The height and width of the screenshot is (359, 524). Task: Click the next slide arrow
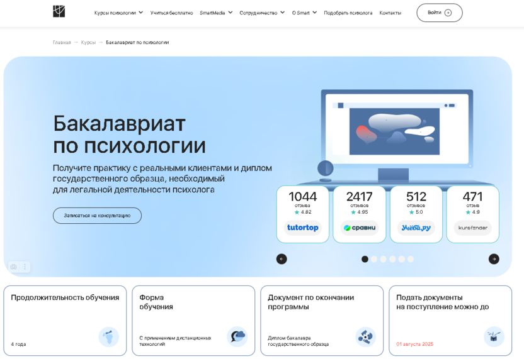coord(494,259)
